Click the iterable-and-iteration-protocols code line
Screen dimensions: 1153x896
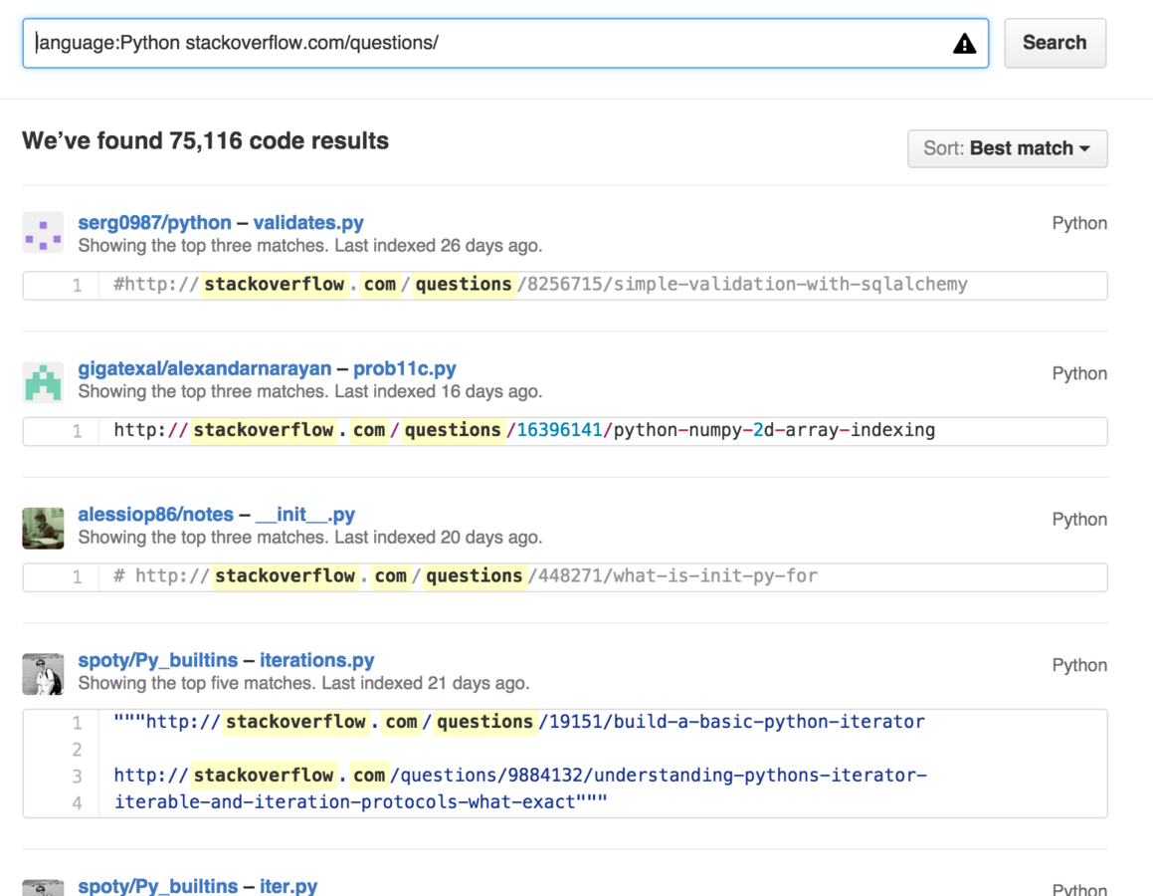(x=361, y=801)
